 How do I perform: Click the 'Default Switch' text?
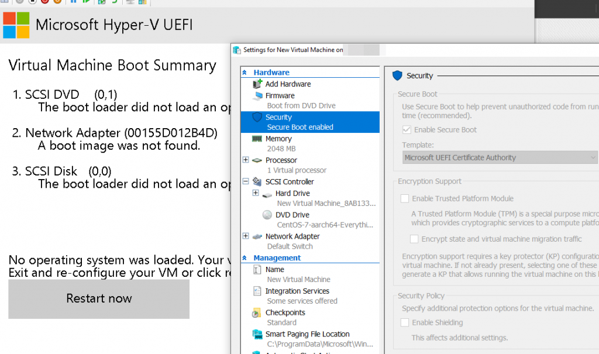[290, 246]
